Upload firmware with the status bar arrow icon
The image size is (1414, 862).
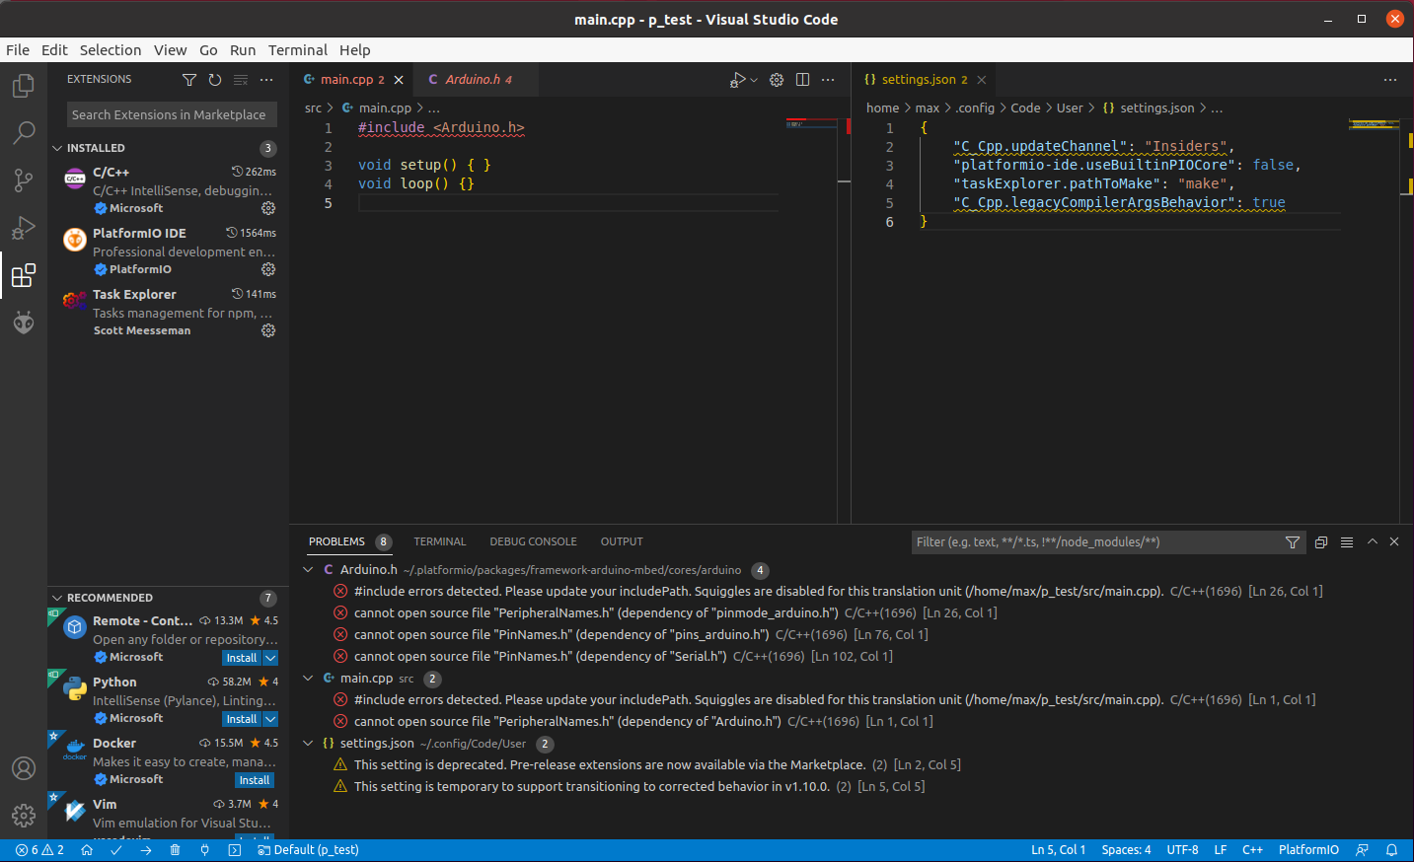pyautogui.click(x=146, y=849)
